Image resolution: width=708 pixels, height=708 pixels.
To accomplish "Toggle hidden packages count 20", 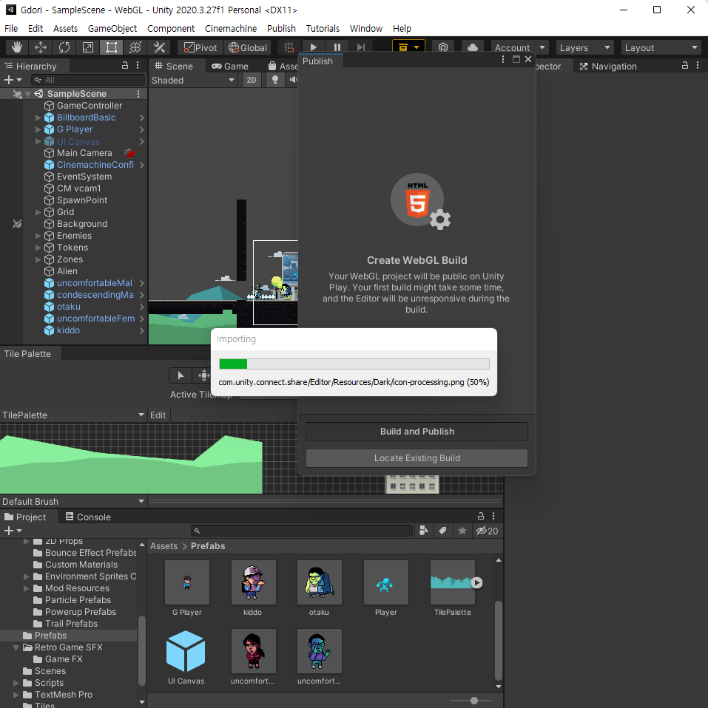I will (487, 531).
